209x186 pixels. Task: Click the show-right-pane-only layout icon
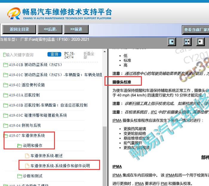(x=200, y=42)
